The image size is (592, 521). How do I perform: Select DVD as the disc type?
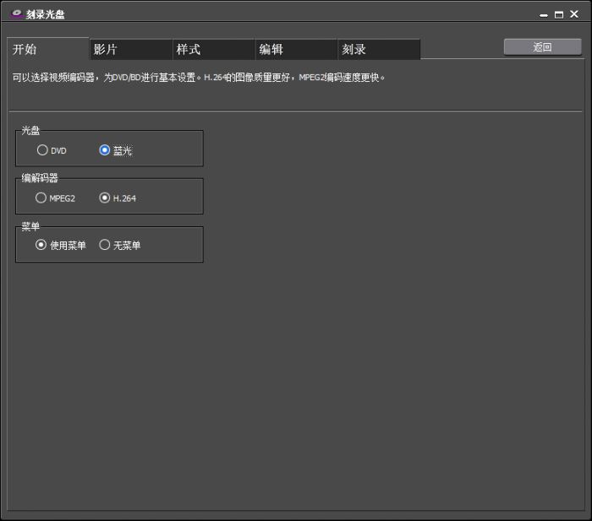42,150
